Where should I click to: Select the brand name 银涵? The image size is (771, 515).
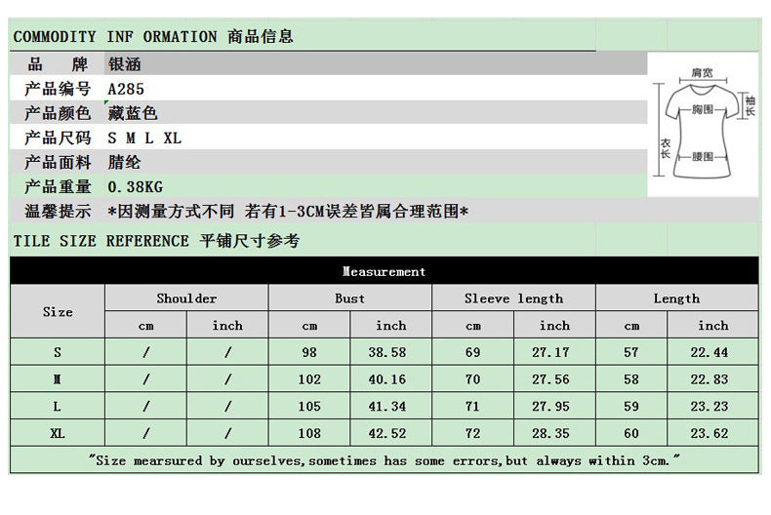[x=125, y=64]
